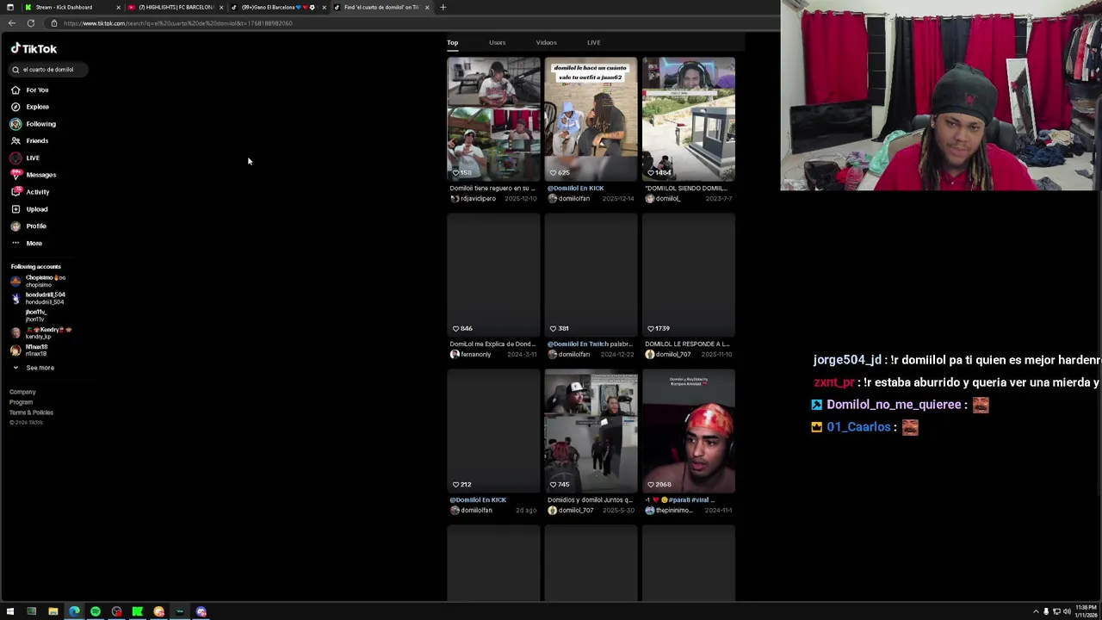Click the More three-dots icon
The image size is (1102, 620).
[15, 243]
